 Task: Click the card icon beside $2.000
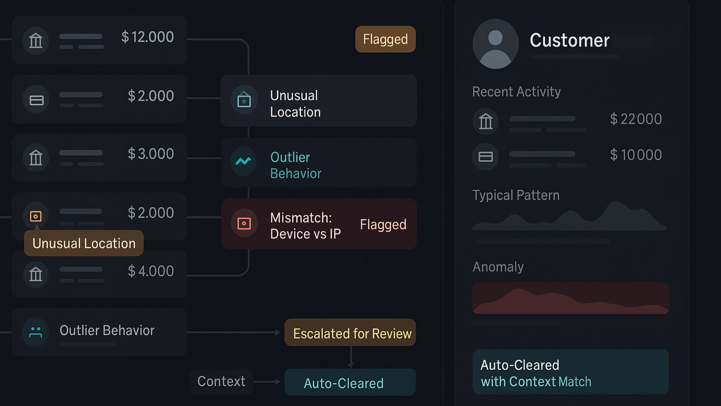click(36, 100)
